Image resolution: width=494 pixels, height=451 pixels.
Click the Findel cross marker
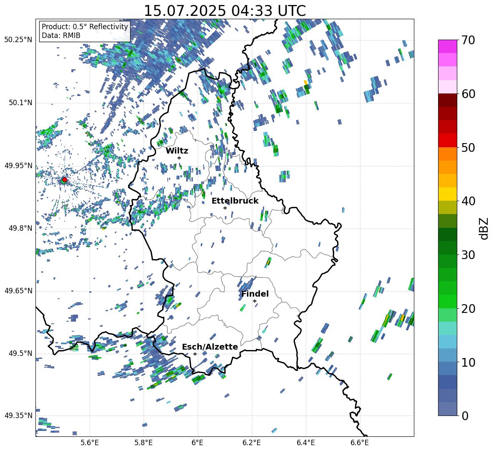pyautogui.click(x=255, y=301)
